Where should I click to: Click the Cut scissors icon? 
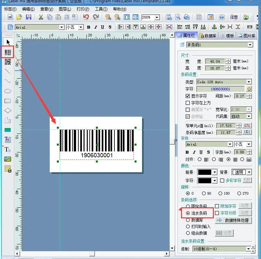click(41, 17)
